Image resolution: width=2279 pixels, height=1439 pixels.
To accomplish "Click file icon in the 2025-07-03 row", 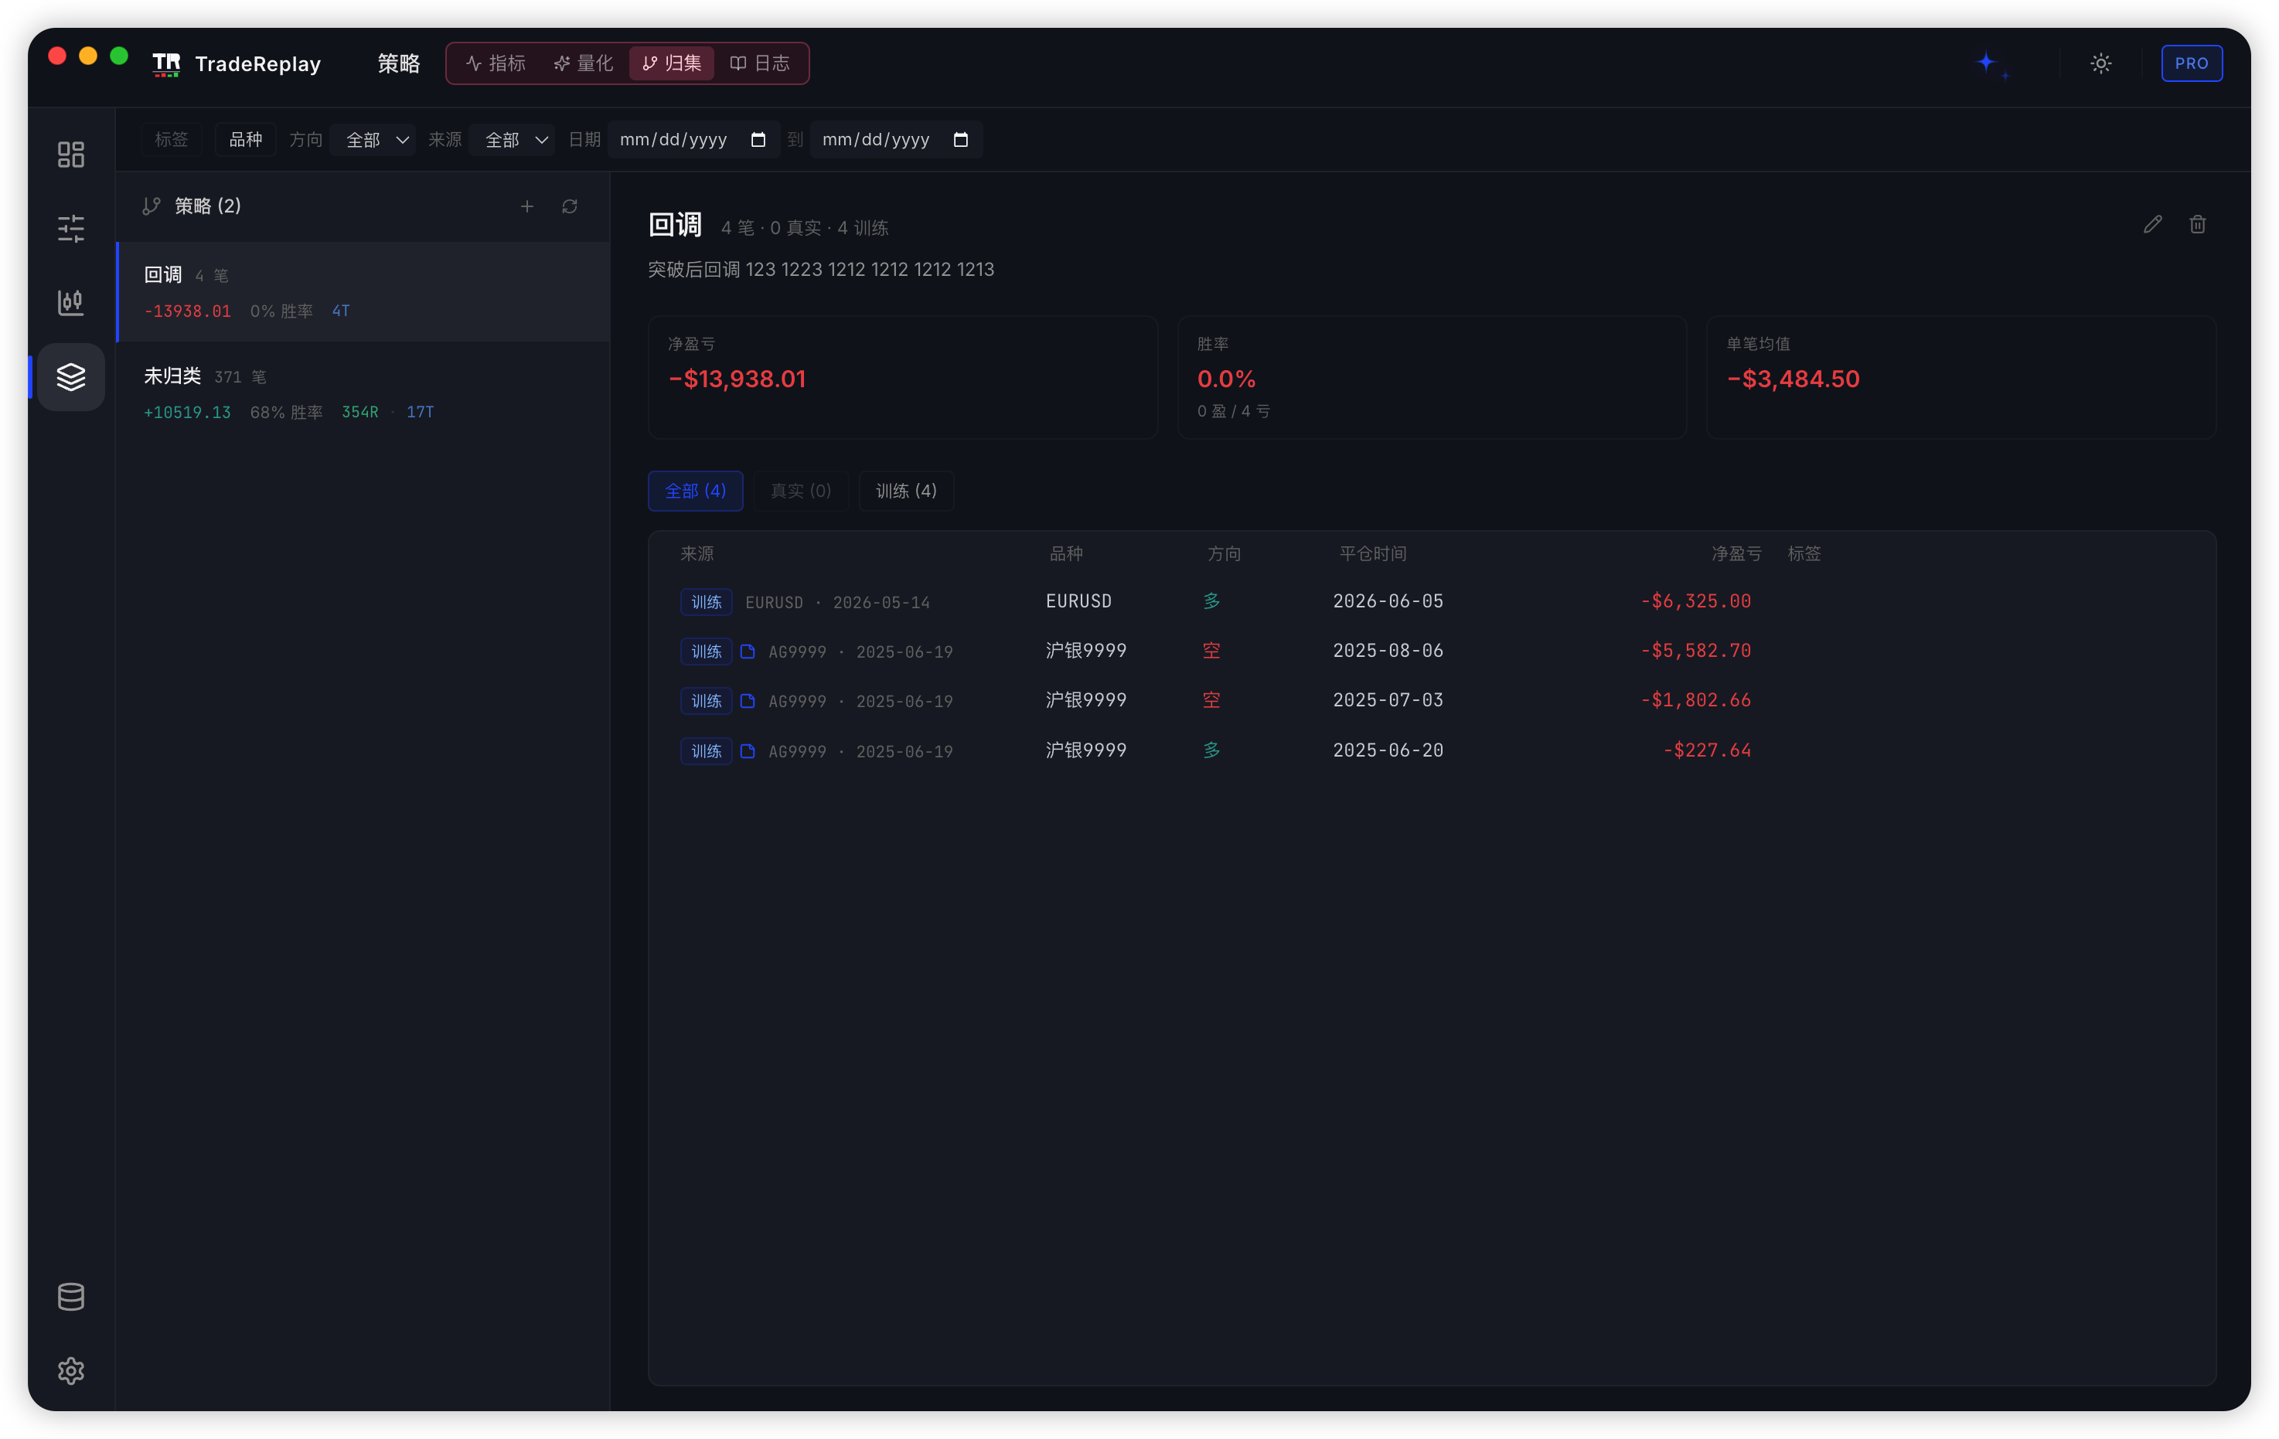I will 748,701.
